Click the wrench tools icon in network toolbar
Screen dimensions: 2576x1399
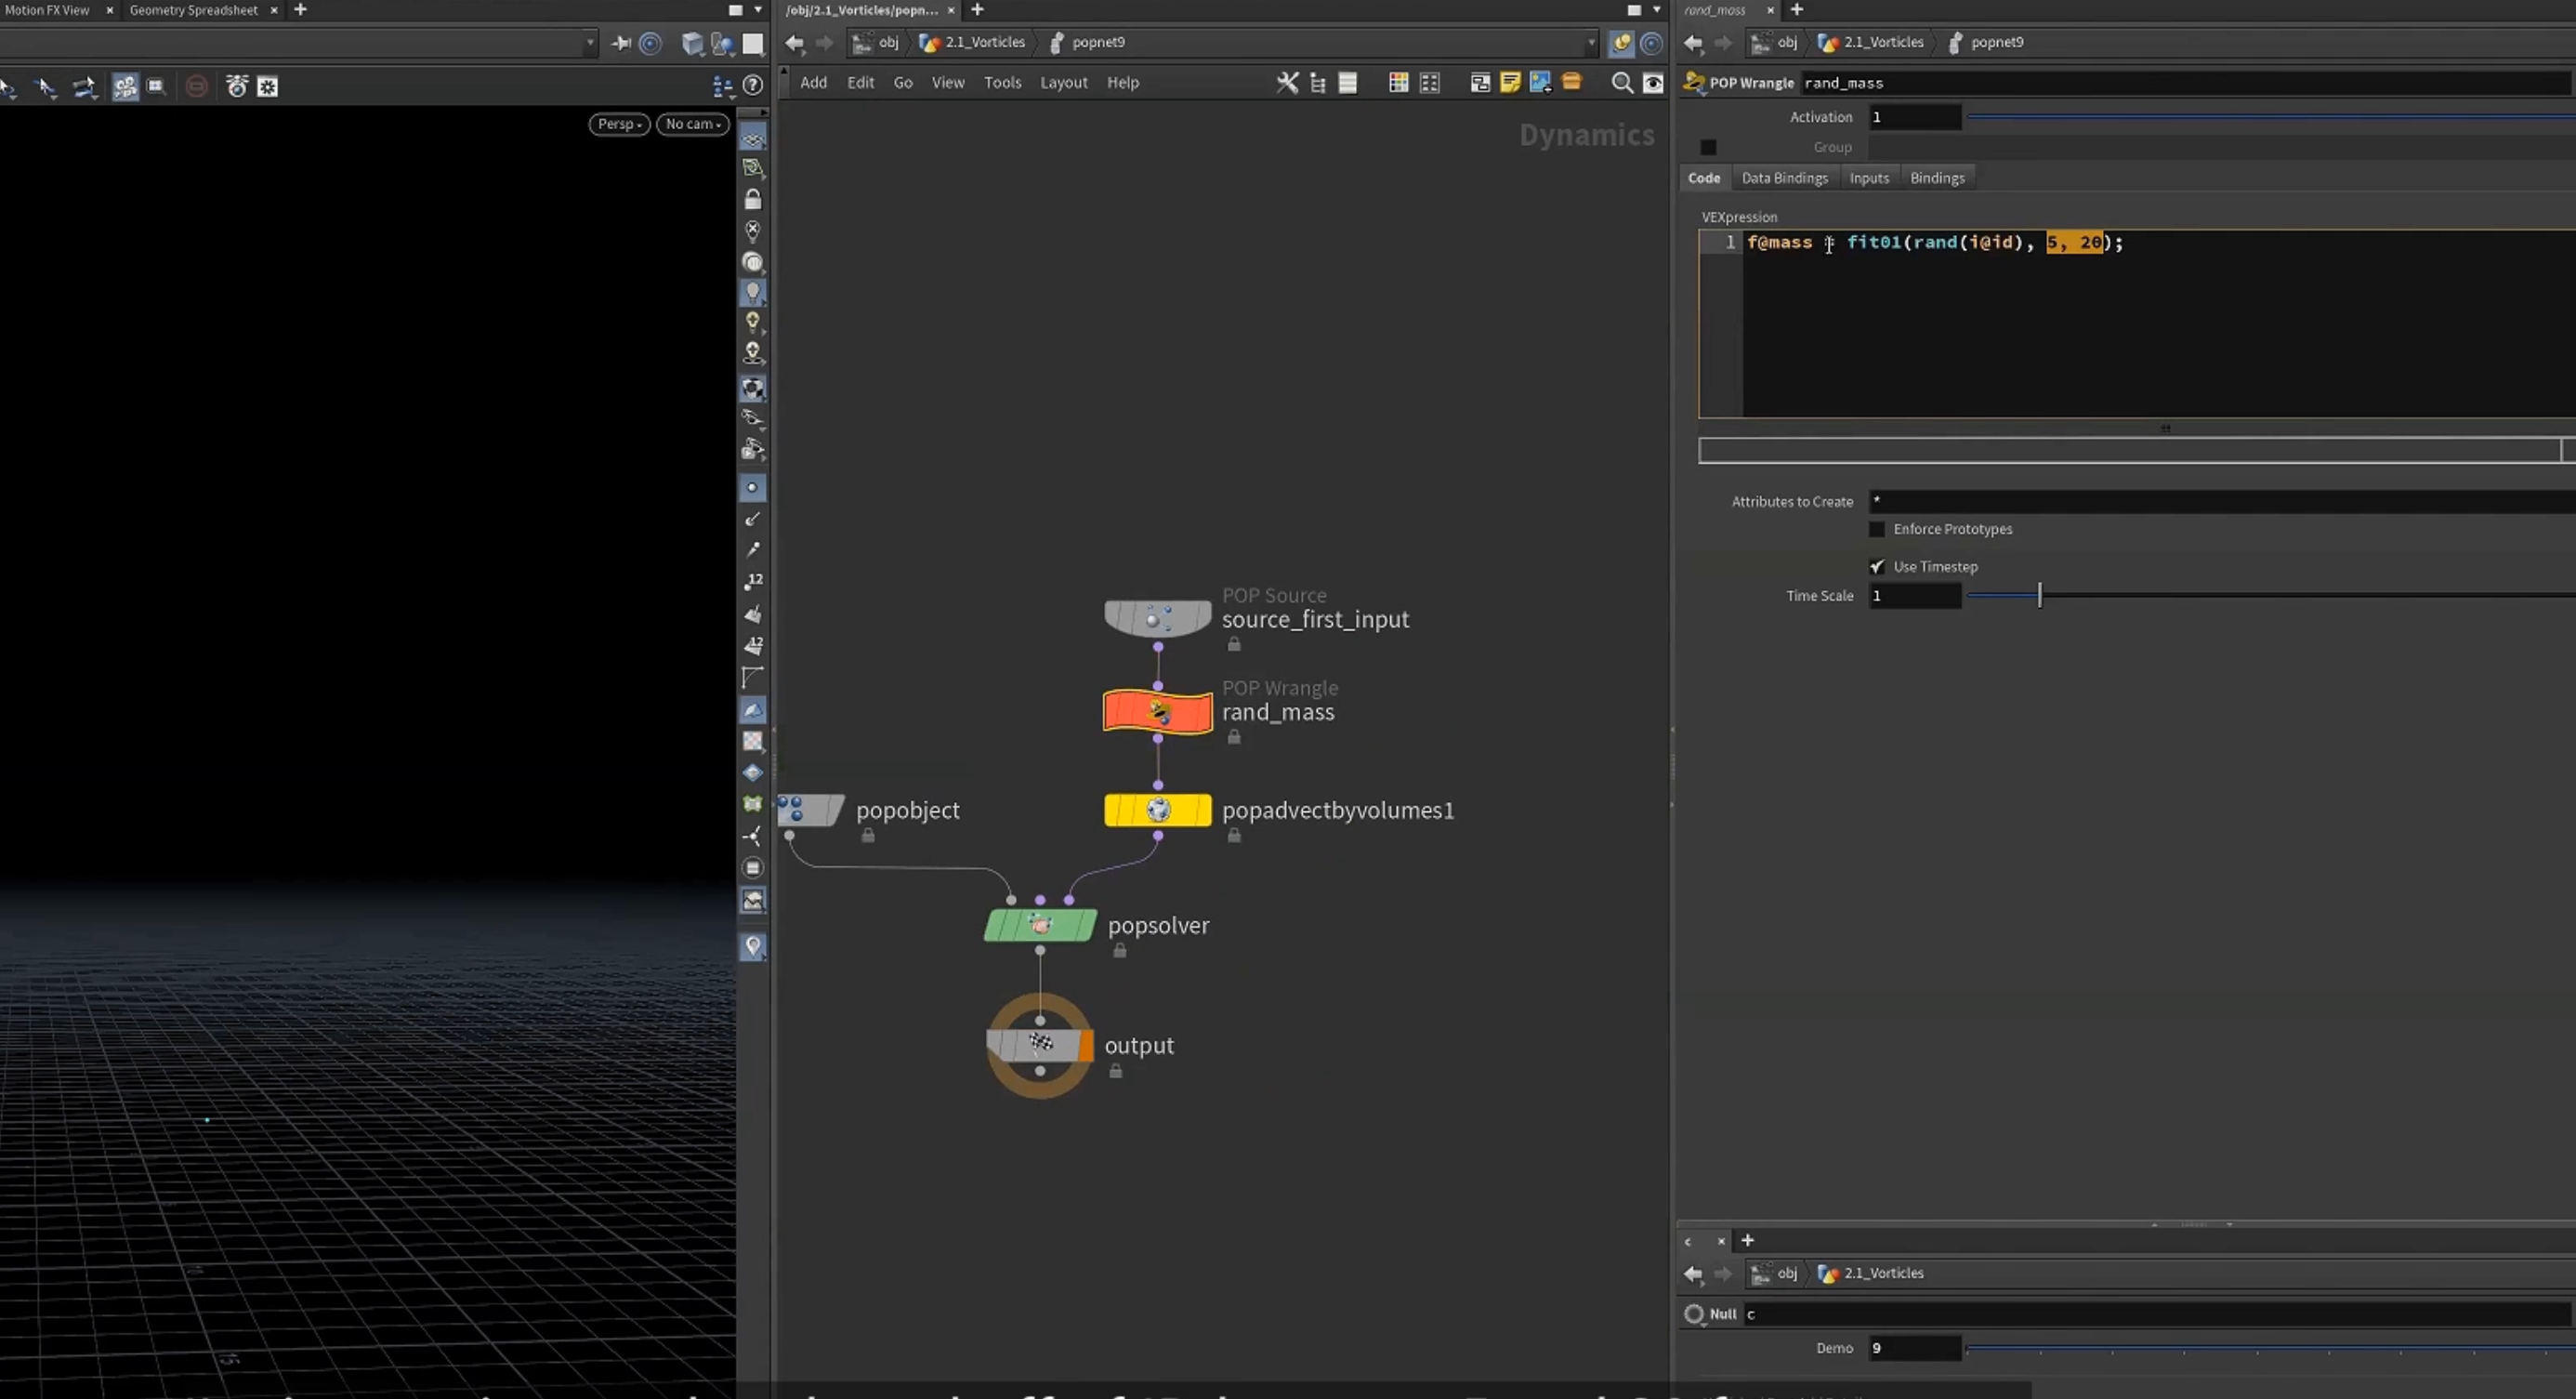1287,83
